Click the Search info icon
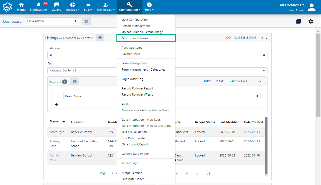Image resolution: width=321 pixels, height=185 pixels. [75, 81]
